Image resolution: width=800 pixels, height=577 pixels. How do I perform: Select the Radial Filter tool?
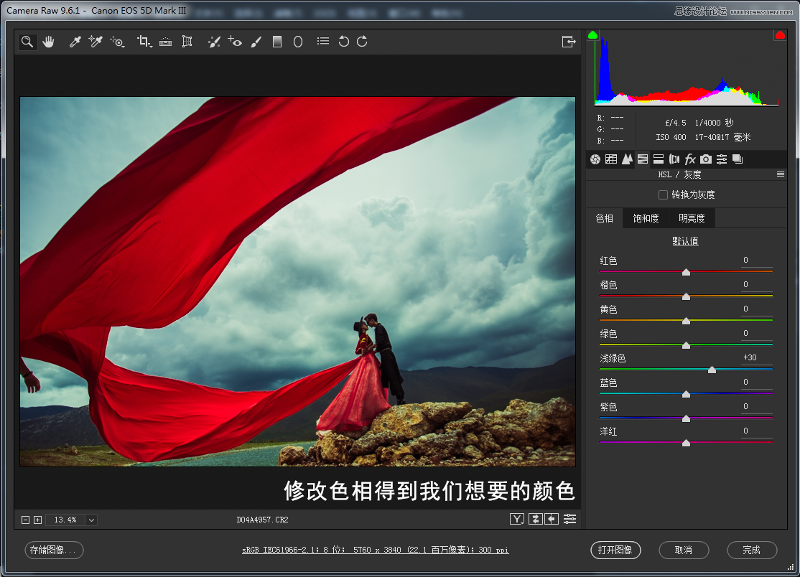(x=298, y=42)
